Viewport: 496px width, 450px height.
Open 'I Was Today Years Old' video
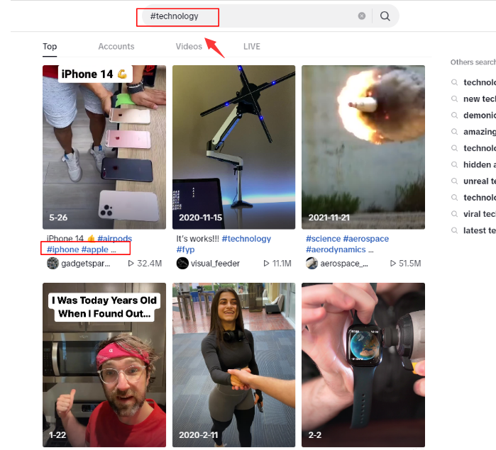click(104, 365)
